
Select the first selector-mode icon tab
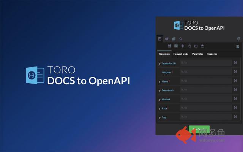click(160, 39)
